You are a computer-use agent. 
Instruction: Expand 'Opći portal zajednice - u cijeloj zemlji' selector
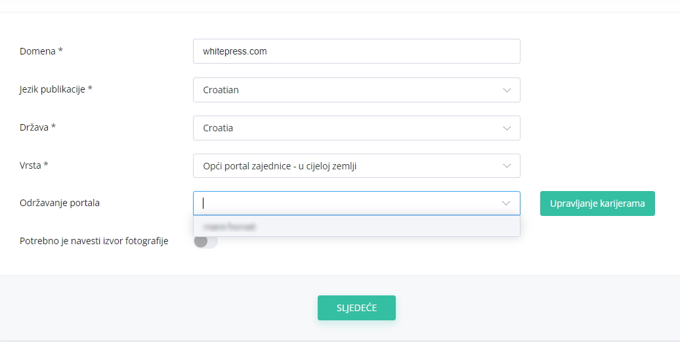pos(356,165)
